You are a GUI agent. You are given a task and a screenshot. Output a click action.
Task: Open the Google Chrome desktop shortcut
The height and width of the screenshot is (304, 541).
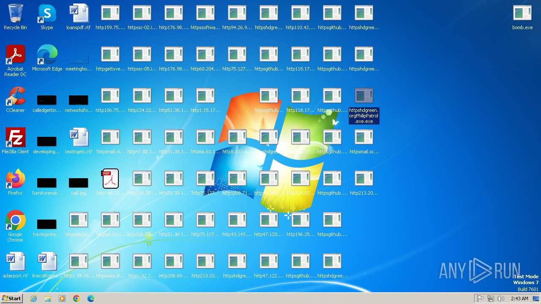tap(15, 226)
